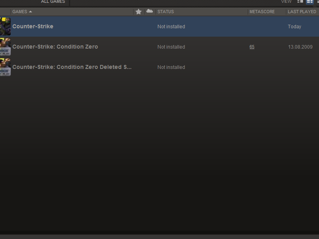Screen dimensions: 319x239
Task: Open Metascore 65 link
Action: point(252,47)
